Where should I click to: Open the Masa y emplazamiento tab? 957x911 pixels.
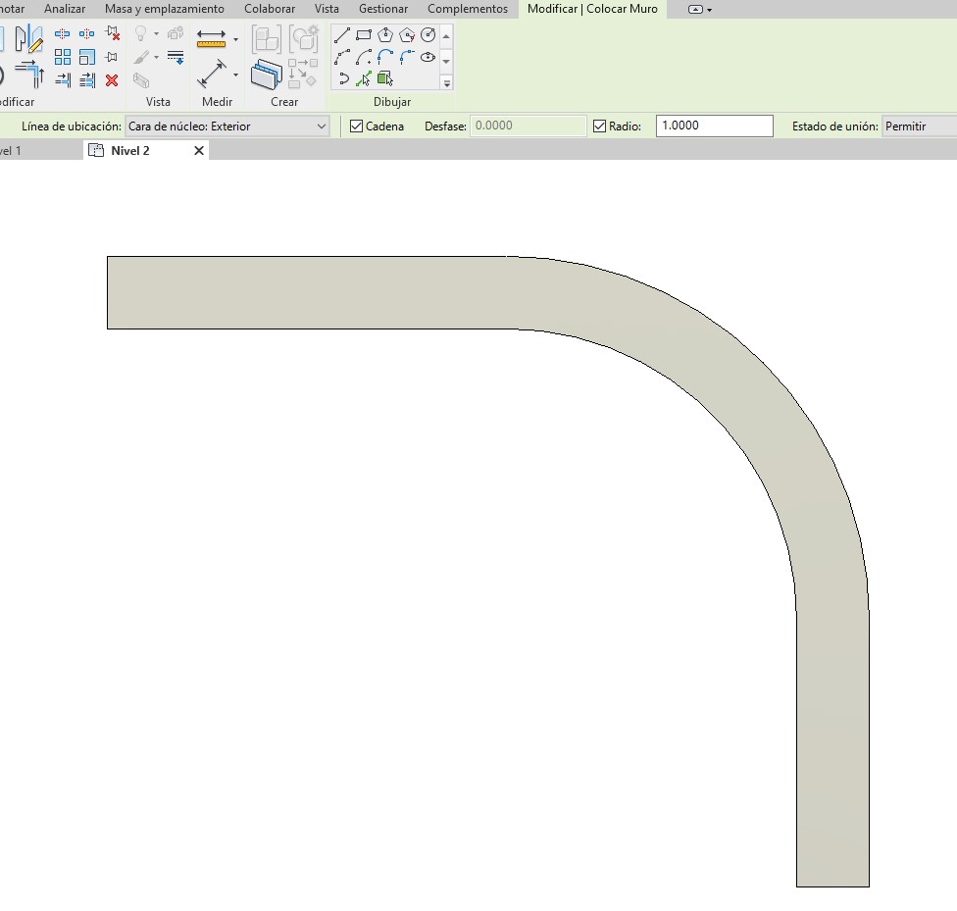click(x=165, y=9)
